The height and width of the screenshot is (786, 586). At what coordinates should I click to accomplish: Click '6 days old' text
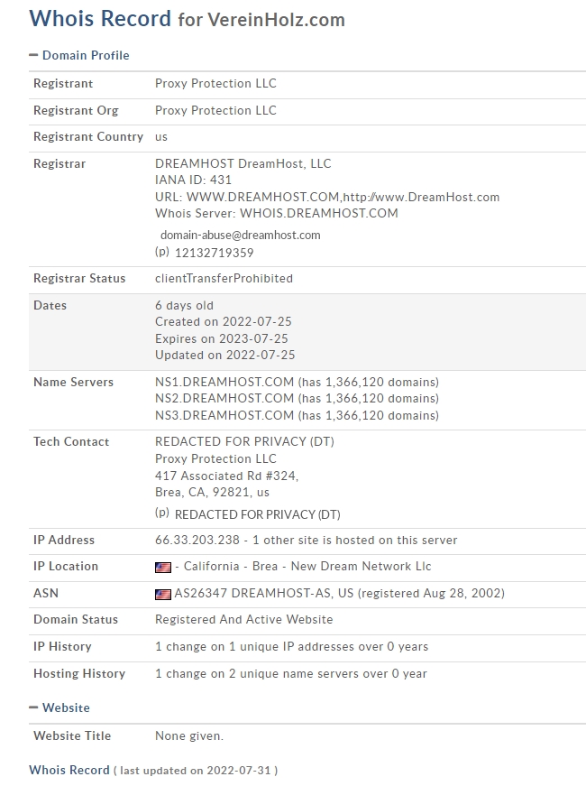[184, 305]
